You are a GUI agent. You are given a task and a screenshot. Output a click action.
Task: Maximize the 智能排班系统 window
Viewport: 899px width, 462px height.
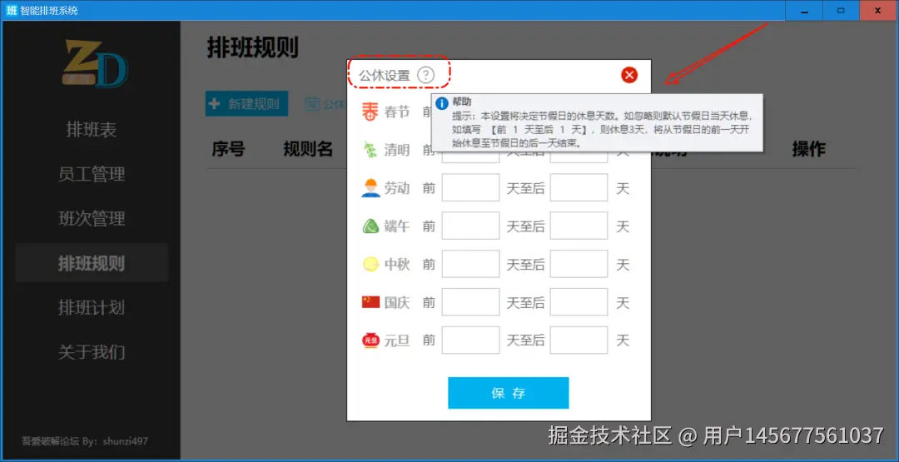tap(841, 10)
